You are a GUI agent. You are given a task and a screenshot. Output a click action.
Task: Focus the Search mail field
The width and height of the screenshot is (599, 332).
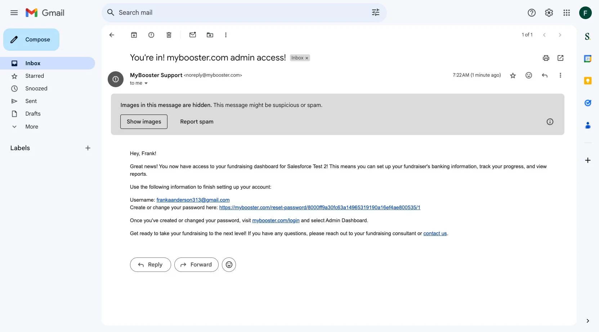(x=244, y=13)
